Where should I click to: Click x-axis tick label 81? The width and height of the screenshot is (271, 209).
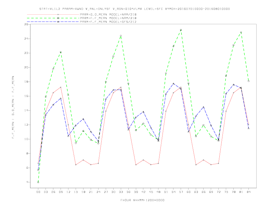click(x=241, y=192)
